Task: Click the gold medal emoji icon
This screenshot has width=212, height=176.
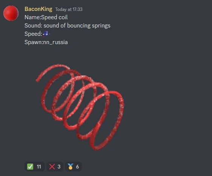Action: [x=71, y=167]
